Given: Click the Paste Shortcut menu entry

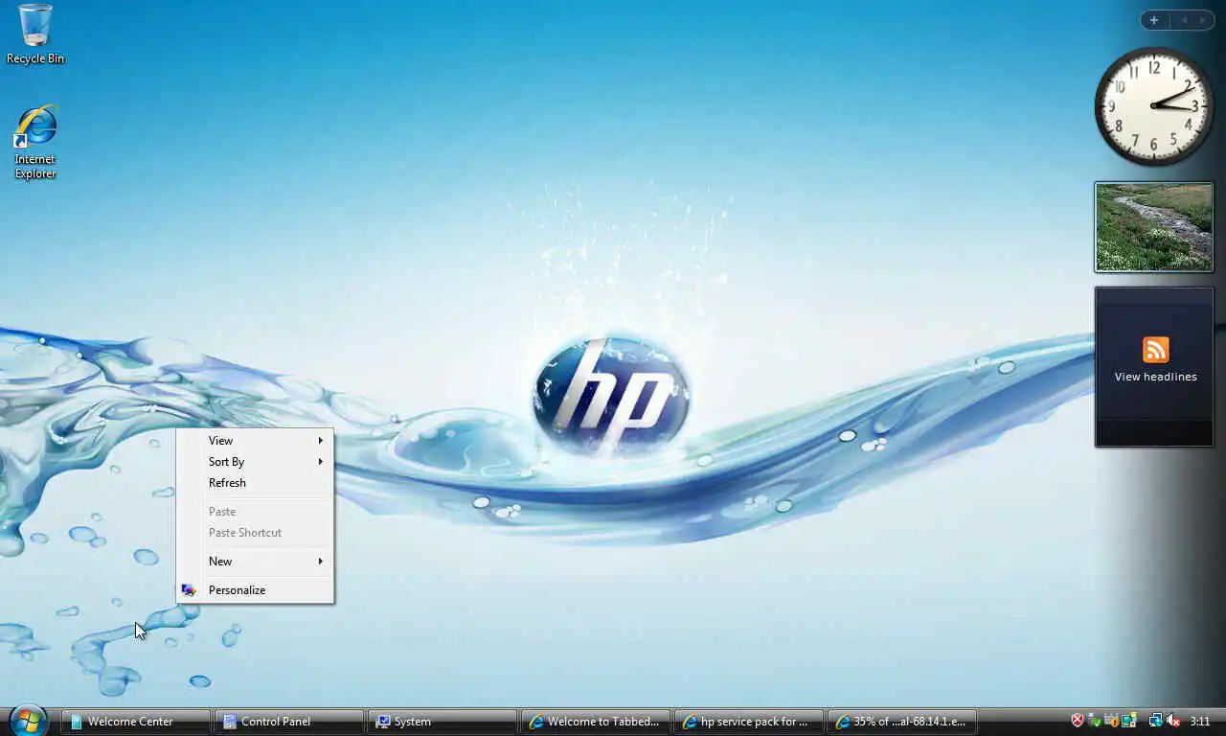Looking at the screenshot, I should pyautogui.click(x=255, y=533).
